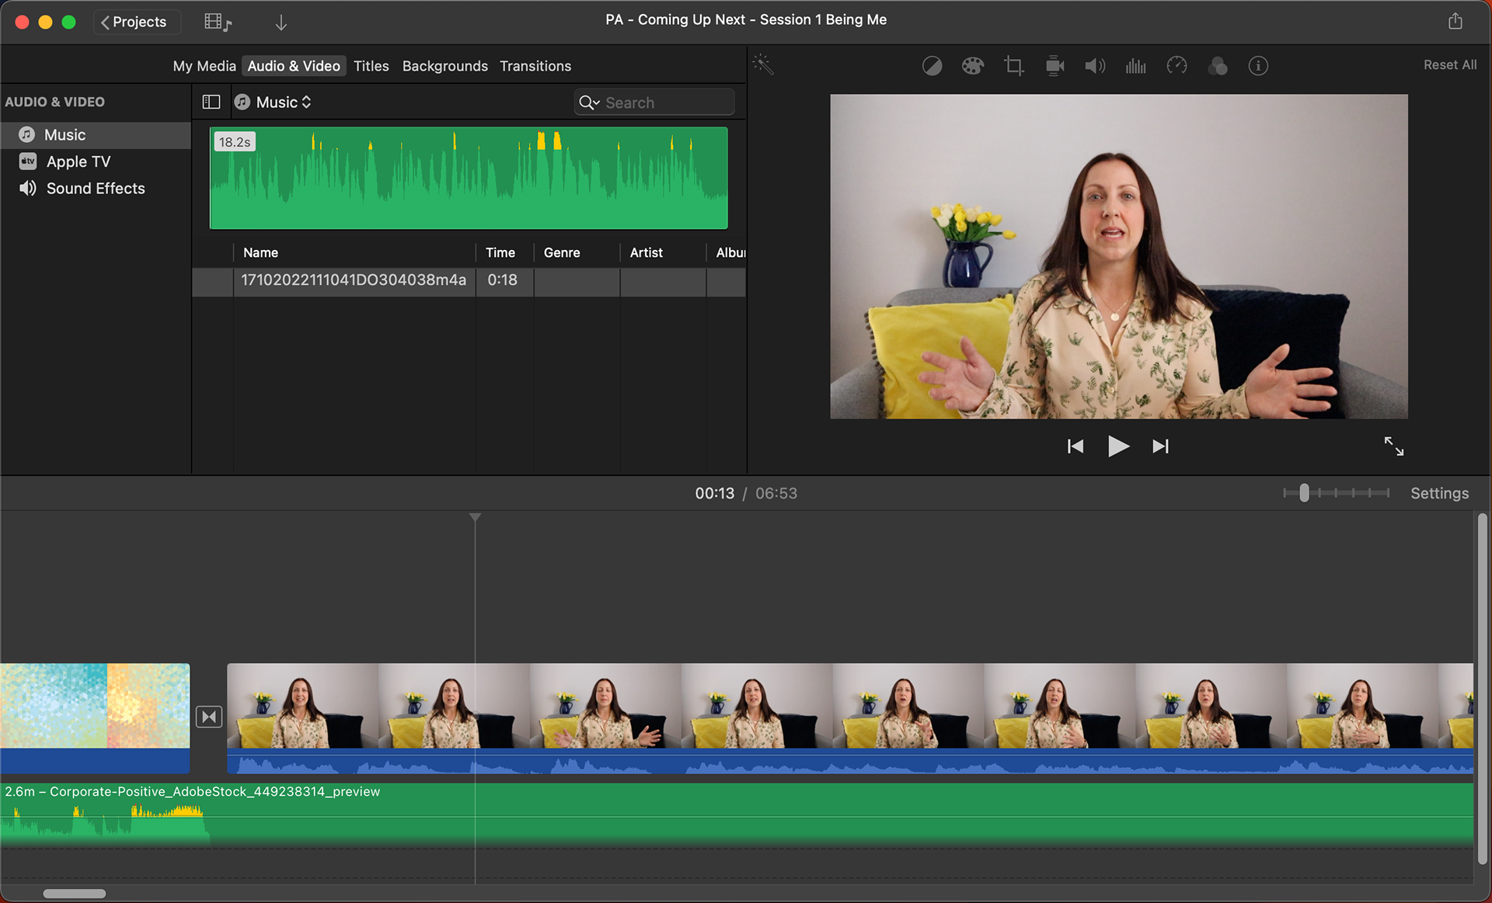This screenshot has height=903, width=1492.
Task: Open color correction palette tool
Action: [x=972, y=66]
